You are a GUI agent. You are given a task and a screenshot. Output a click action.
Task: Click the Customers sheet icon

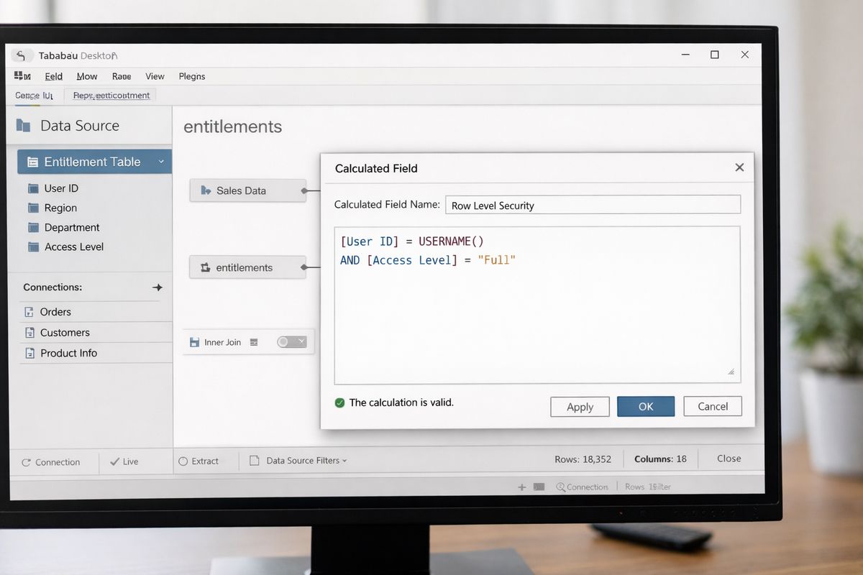coord(29,333)
